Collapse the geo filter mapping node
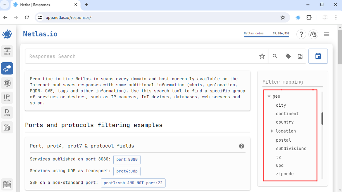The height and width of the screenshot is (192, 342). point(269,96)
